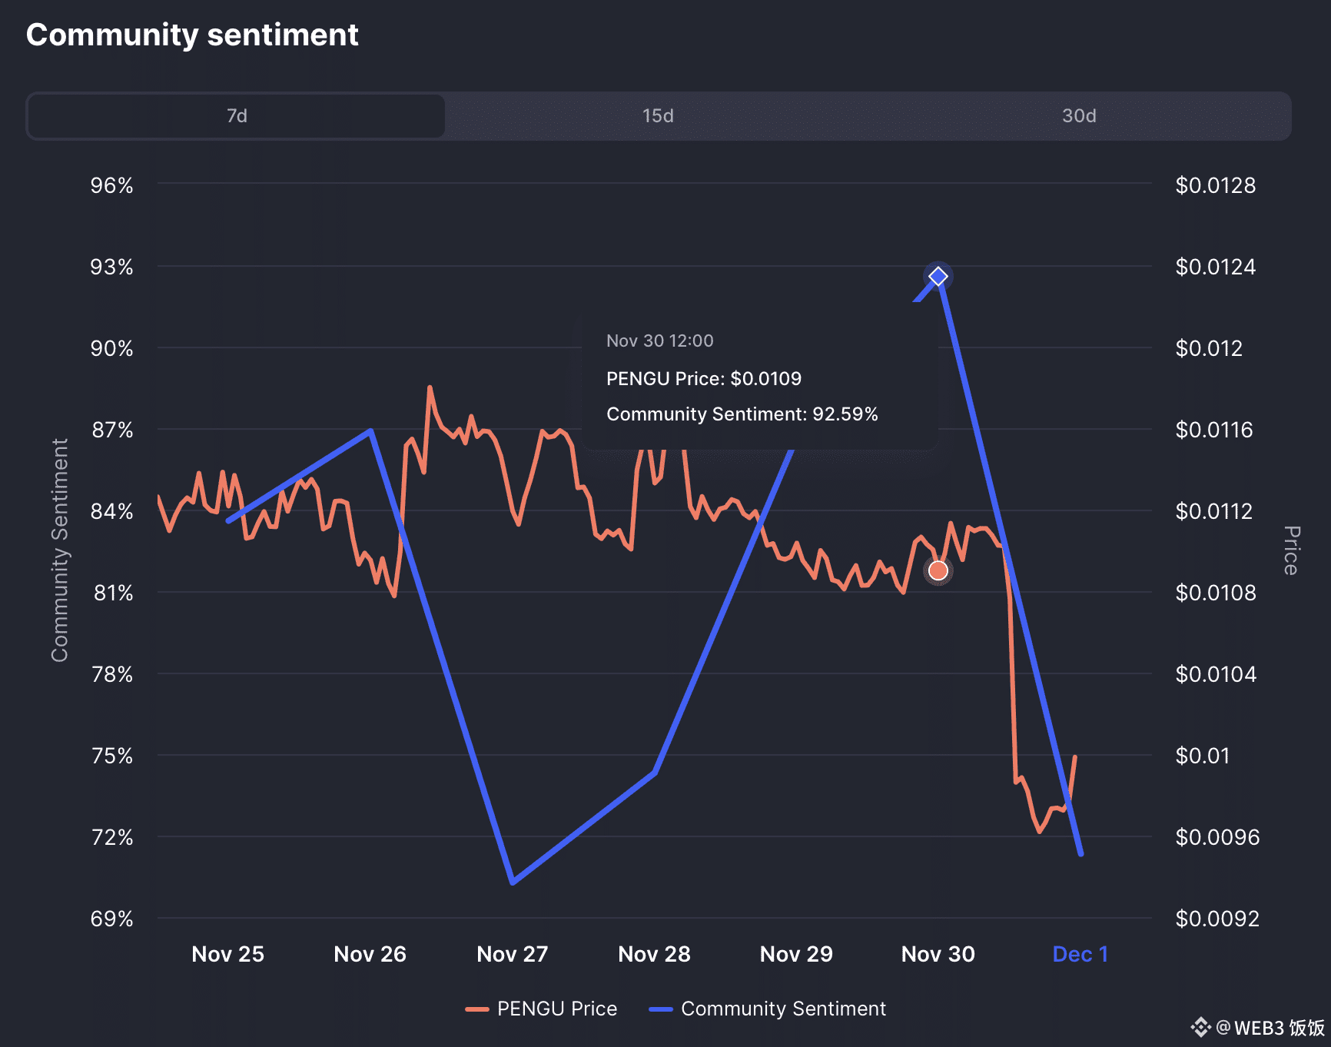1331x1047 pixels.
Task: Click the Nov 27 date label
Action: click(513, 954)
